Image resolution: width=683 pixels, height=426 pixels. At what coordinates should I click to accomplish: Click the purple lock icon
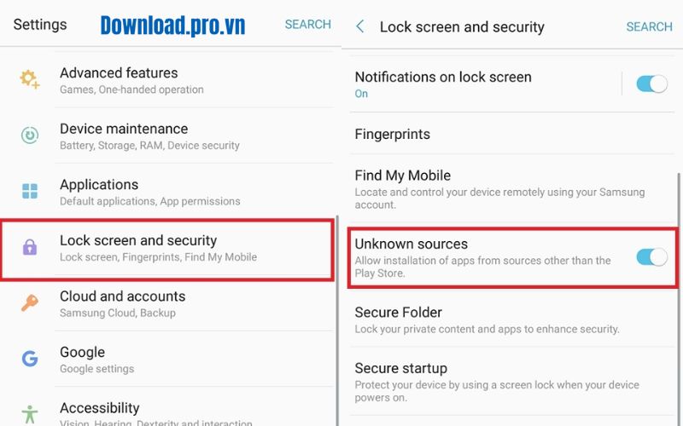30,248
